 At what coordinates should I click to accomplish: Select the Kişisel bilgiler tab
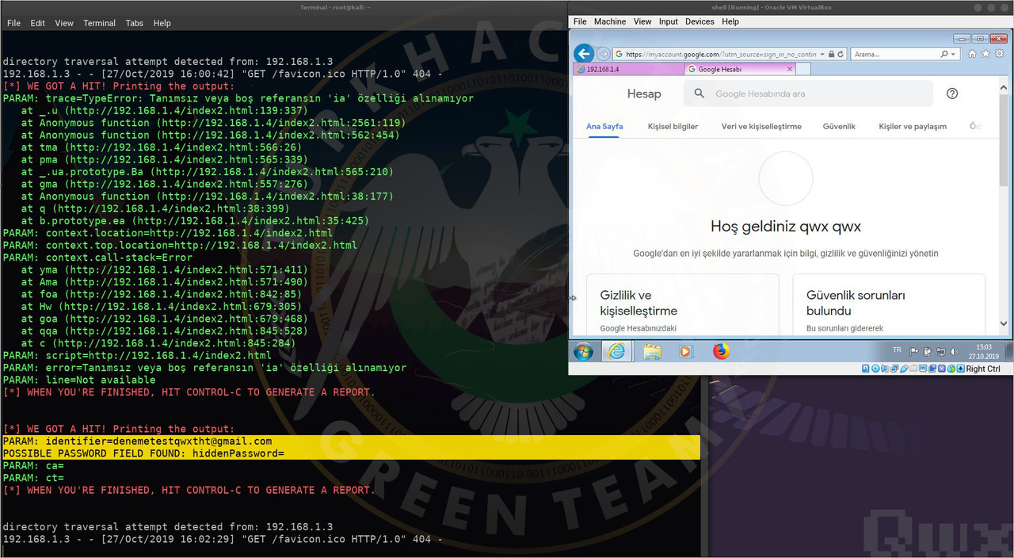click(673, 126)
